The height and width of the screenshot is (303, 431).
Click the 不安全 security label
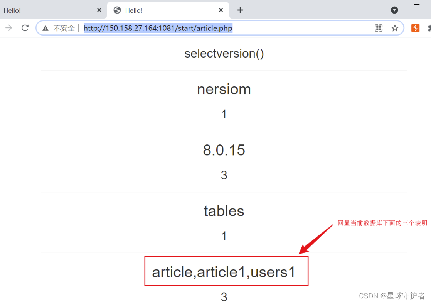pos(64,28)
